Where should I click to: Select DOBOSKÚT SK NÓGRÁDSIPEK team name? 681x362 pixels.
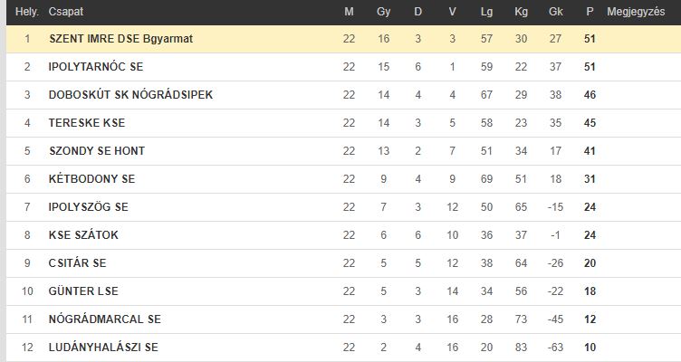(130, 95)
